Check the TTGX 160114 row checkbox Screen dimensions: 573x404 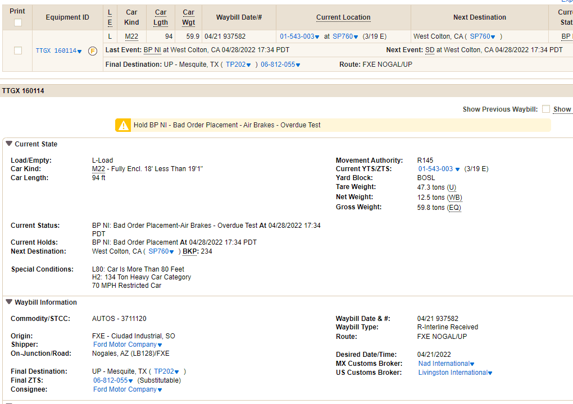pyautogui.click(x=17, y=50)
